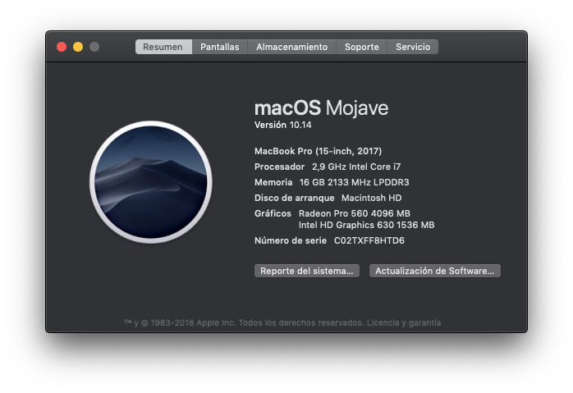Select processor value 2,9 GHz Intel Core i7

pos(356,167)
